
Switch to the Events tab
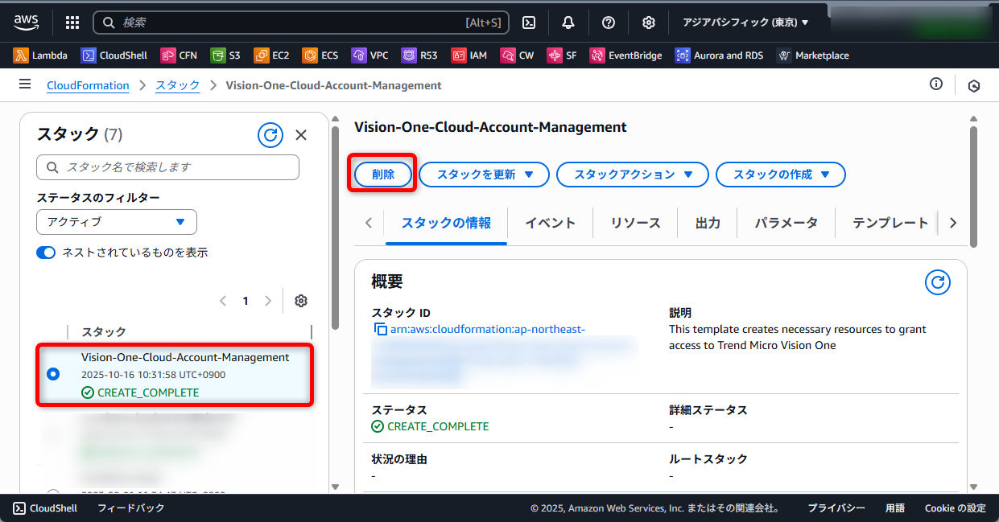pos(550,223)
